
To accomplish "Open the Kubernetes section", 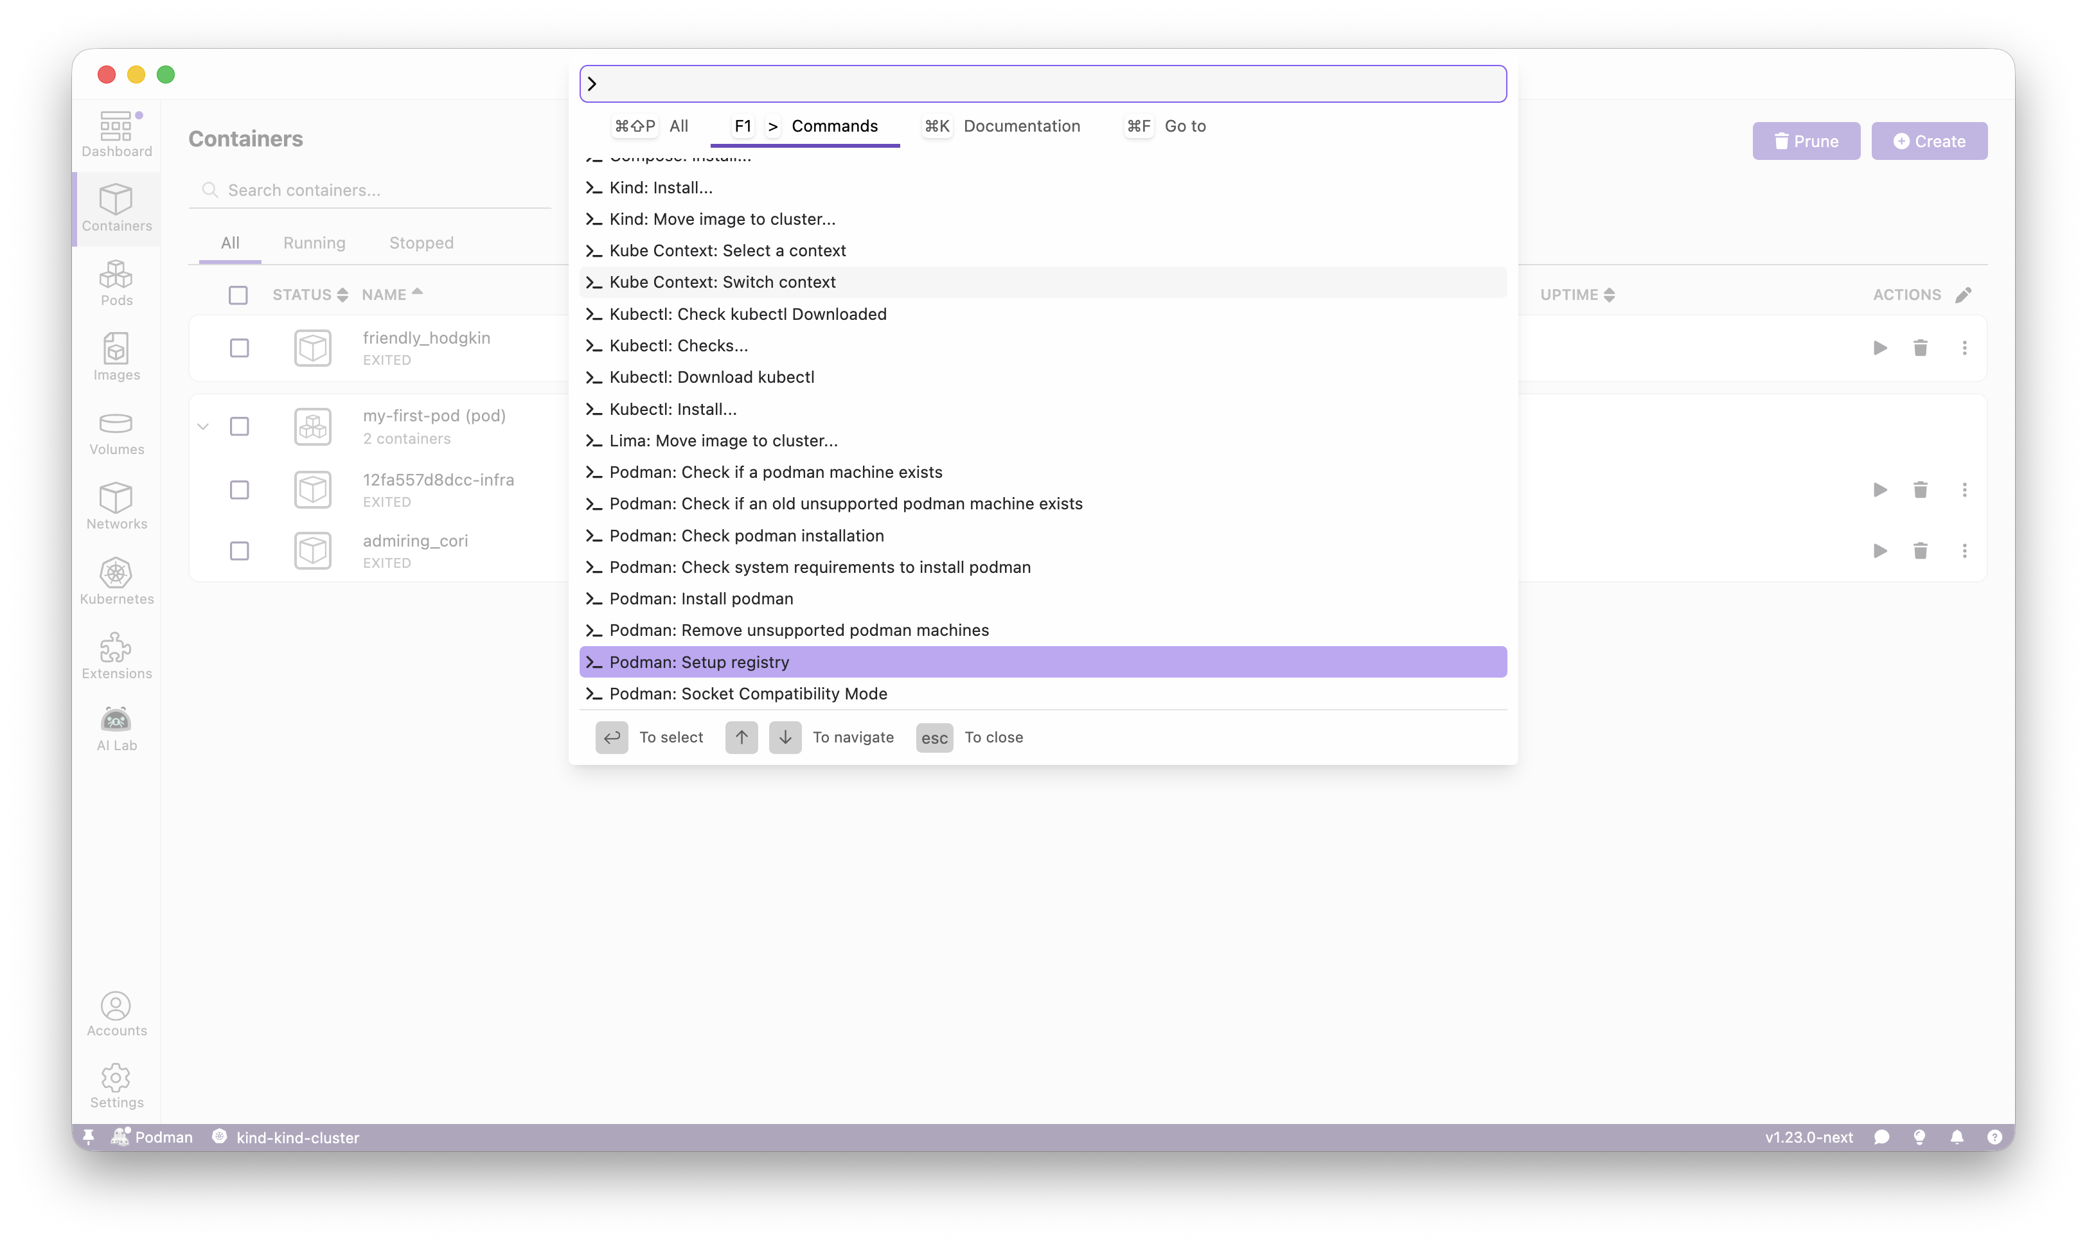I will click(x=116, y=579).
